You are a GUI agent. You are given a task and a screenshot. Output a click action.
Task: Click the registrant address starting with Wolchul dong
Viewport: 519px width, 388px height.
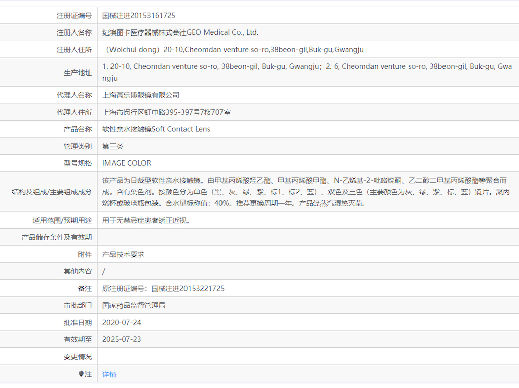(x=233, y=50)
